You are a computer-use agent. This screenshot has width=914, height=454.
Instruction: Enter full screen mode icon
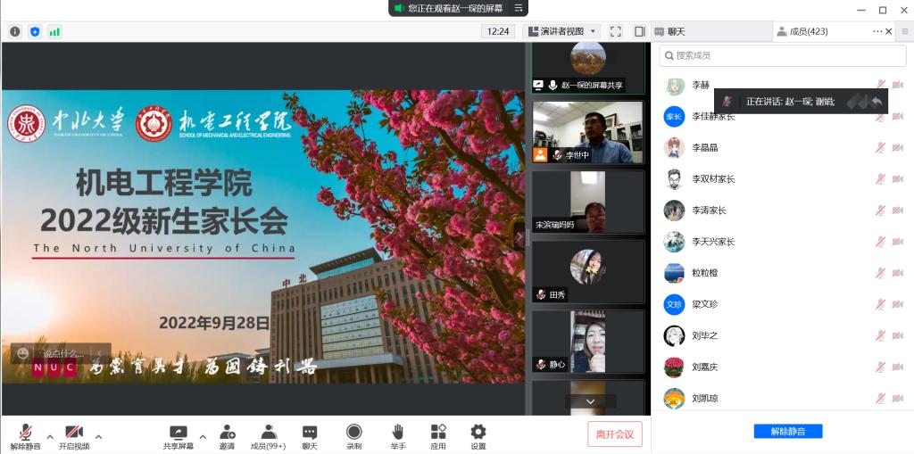(615, 31)
